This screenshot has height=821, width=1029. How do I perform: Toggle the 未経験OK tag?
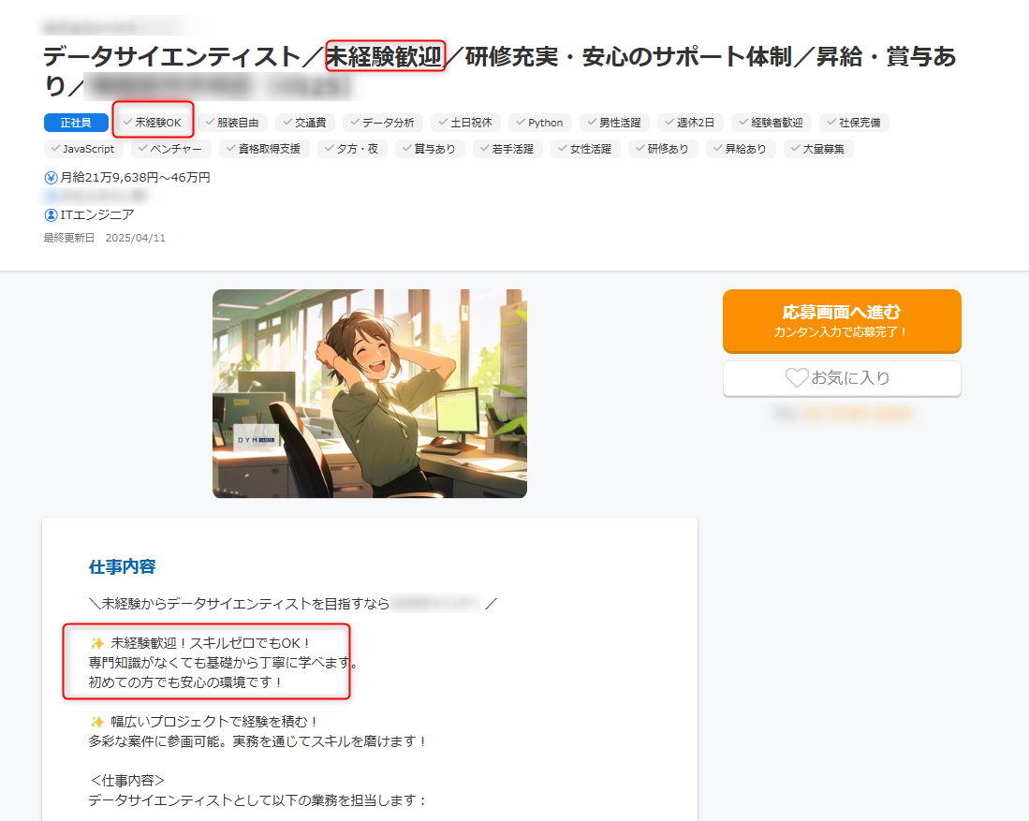pyautogui.click(x=153, y=122)
